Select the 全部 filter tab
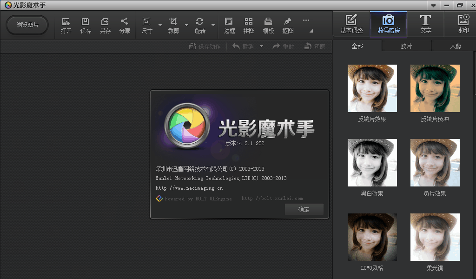This screenshot has height=279, width=476. [357, 46]
